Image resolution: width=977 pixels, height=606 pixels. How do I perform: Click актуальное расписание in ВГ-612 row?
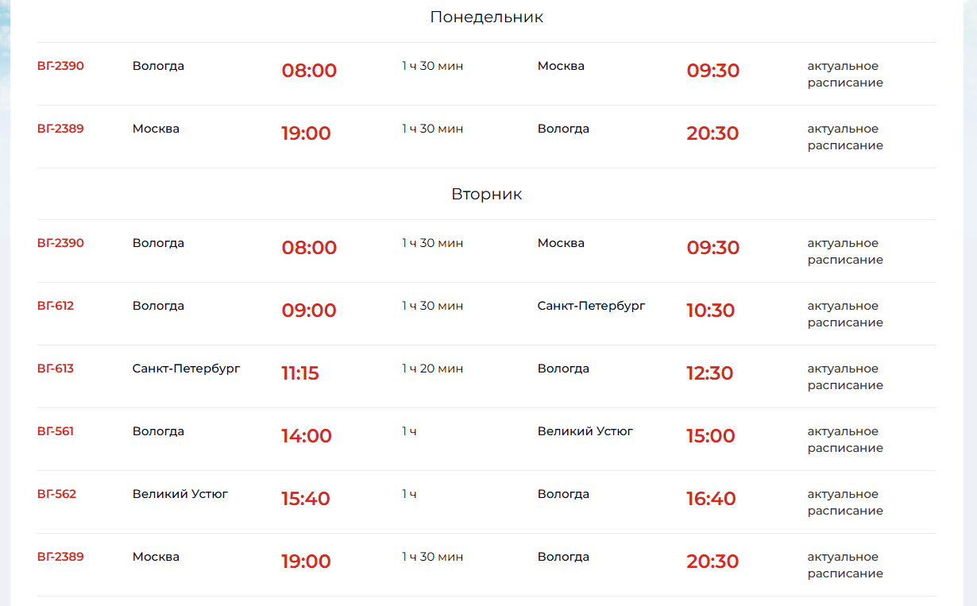click(845, 315)
